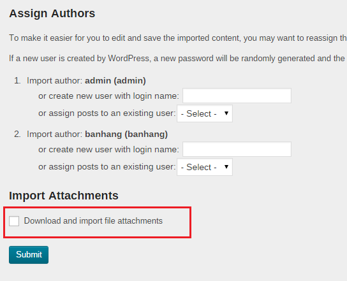Open the existing user dropdown for admin

coord(205,113)
